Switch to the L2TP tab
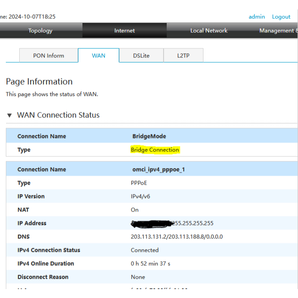The width and height of the screenshot is (298, 298). pyautogui.click(x=183, y=56)
